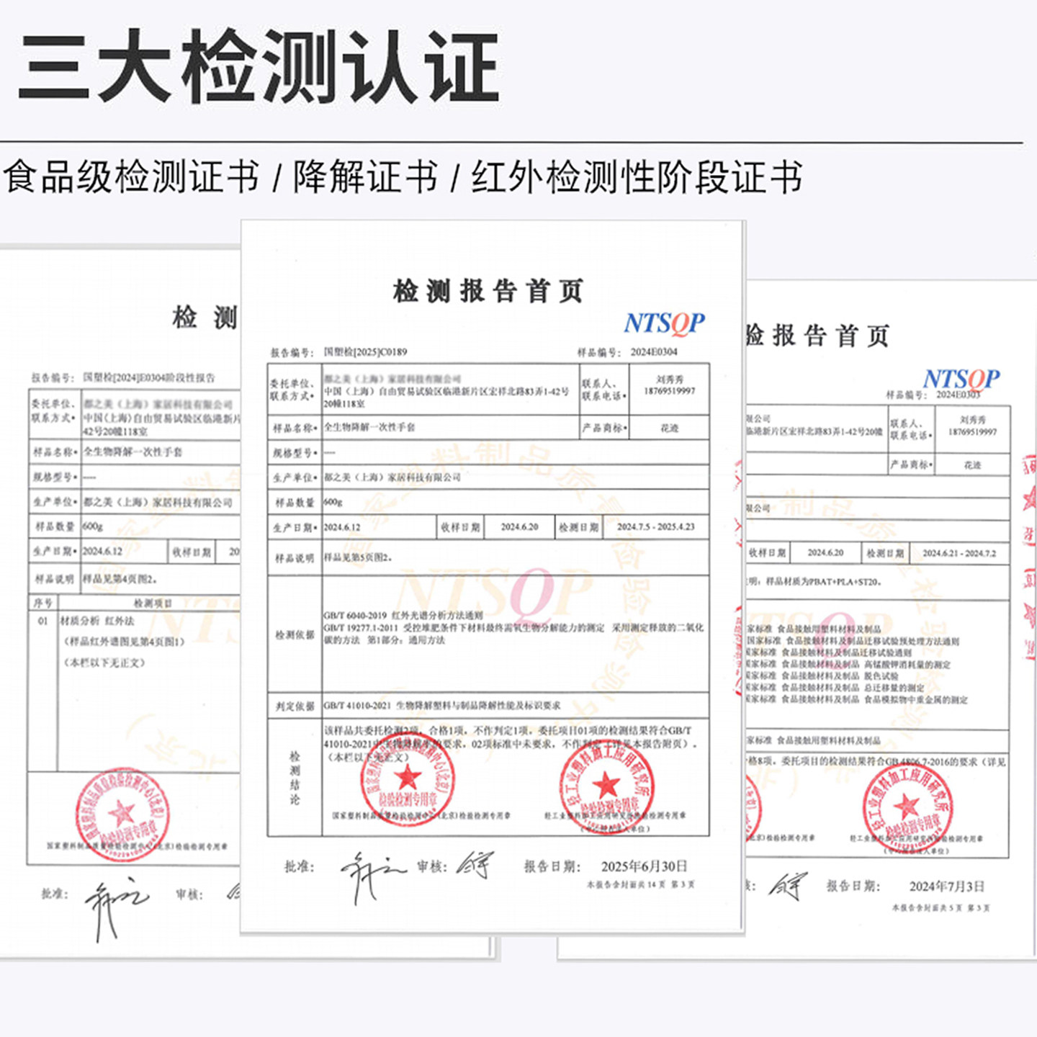Click the 判定依据 label on center report
1037x1037 pixels.
click(295, 706)
